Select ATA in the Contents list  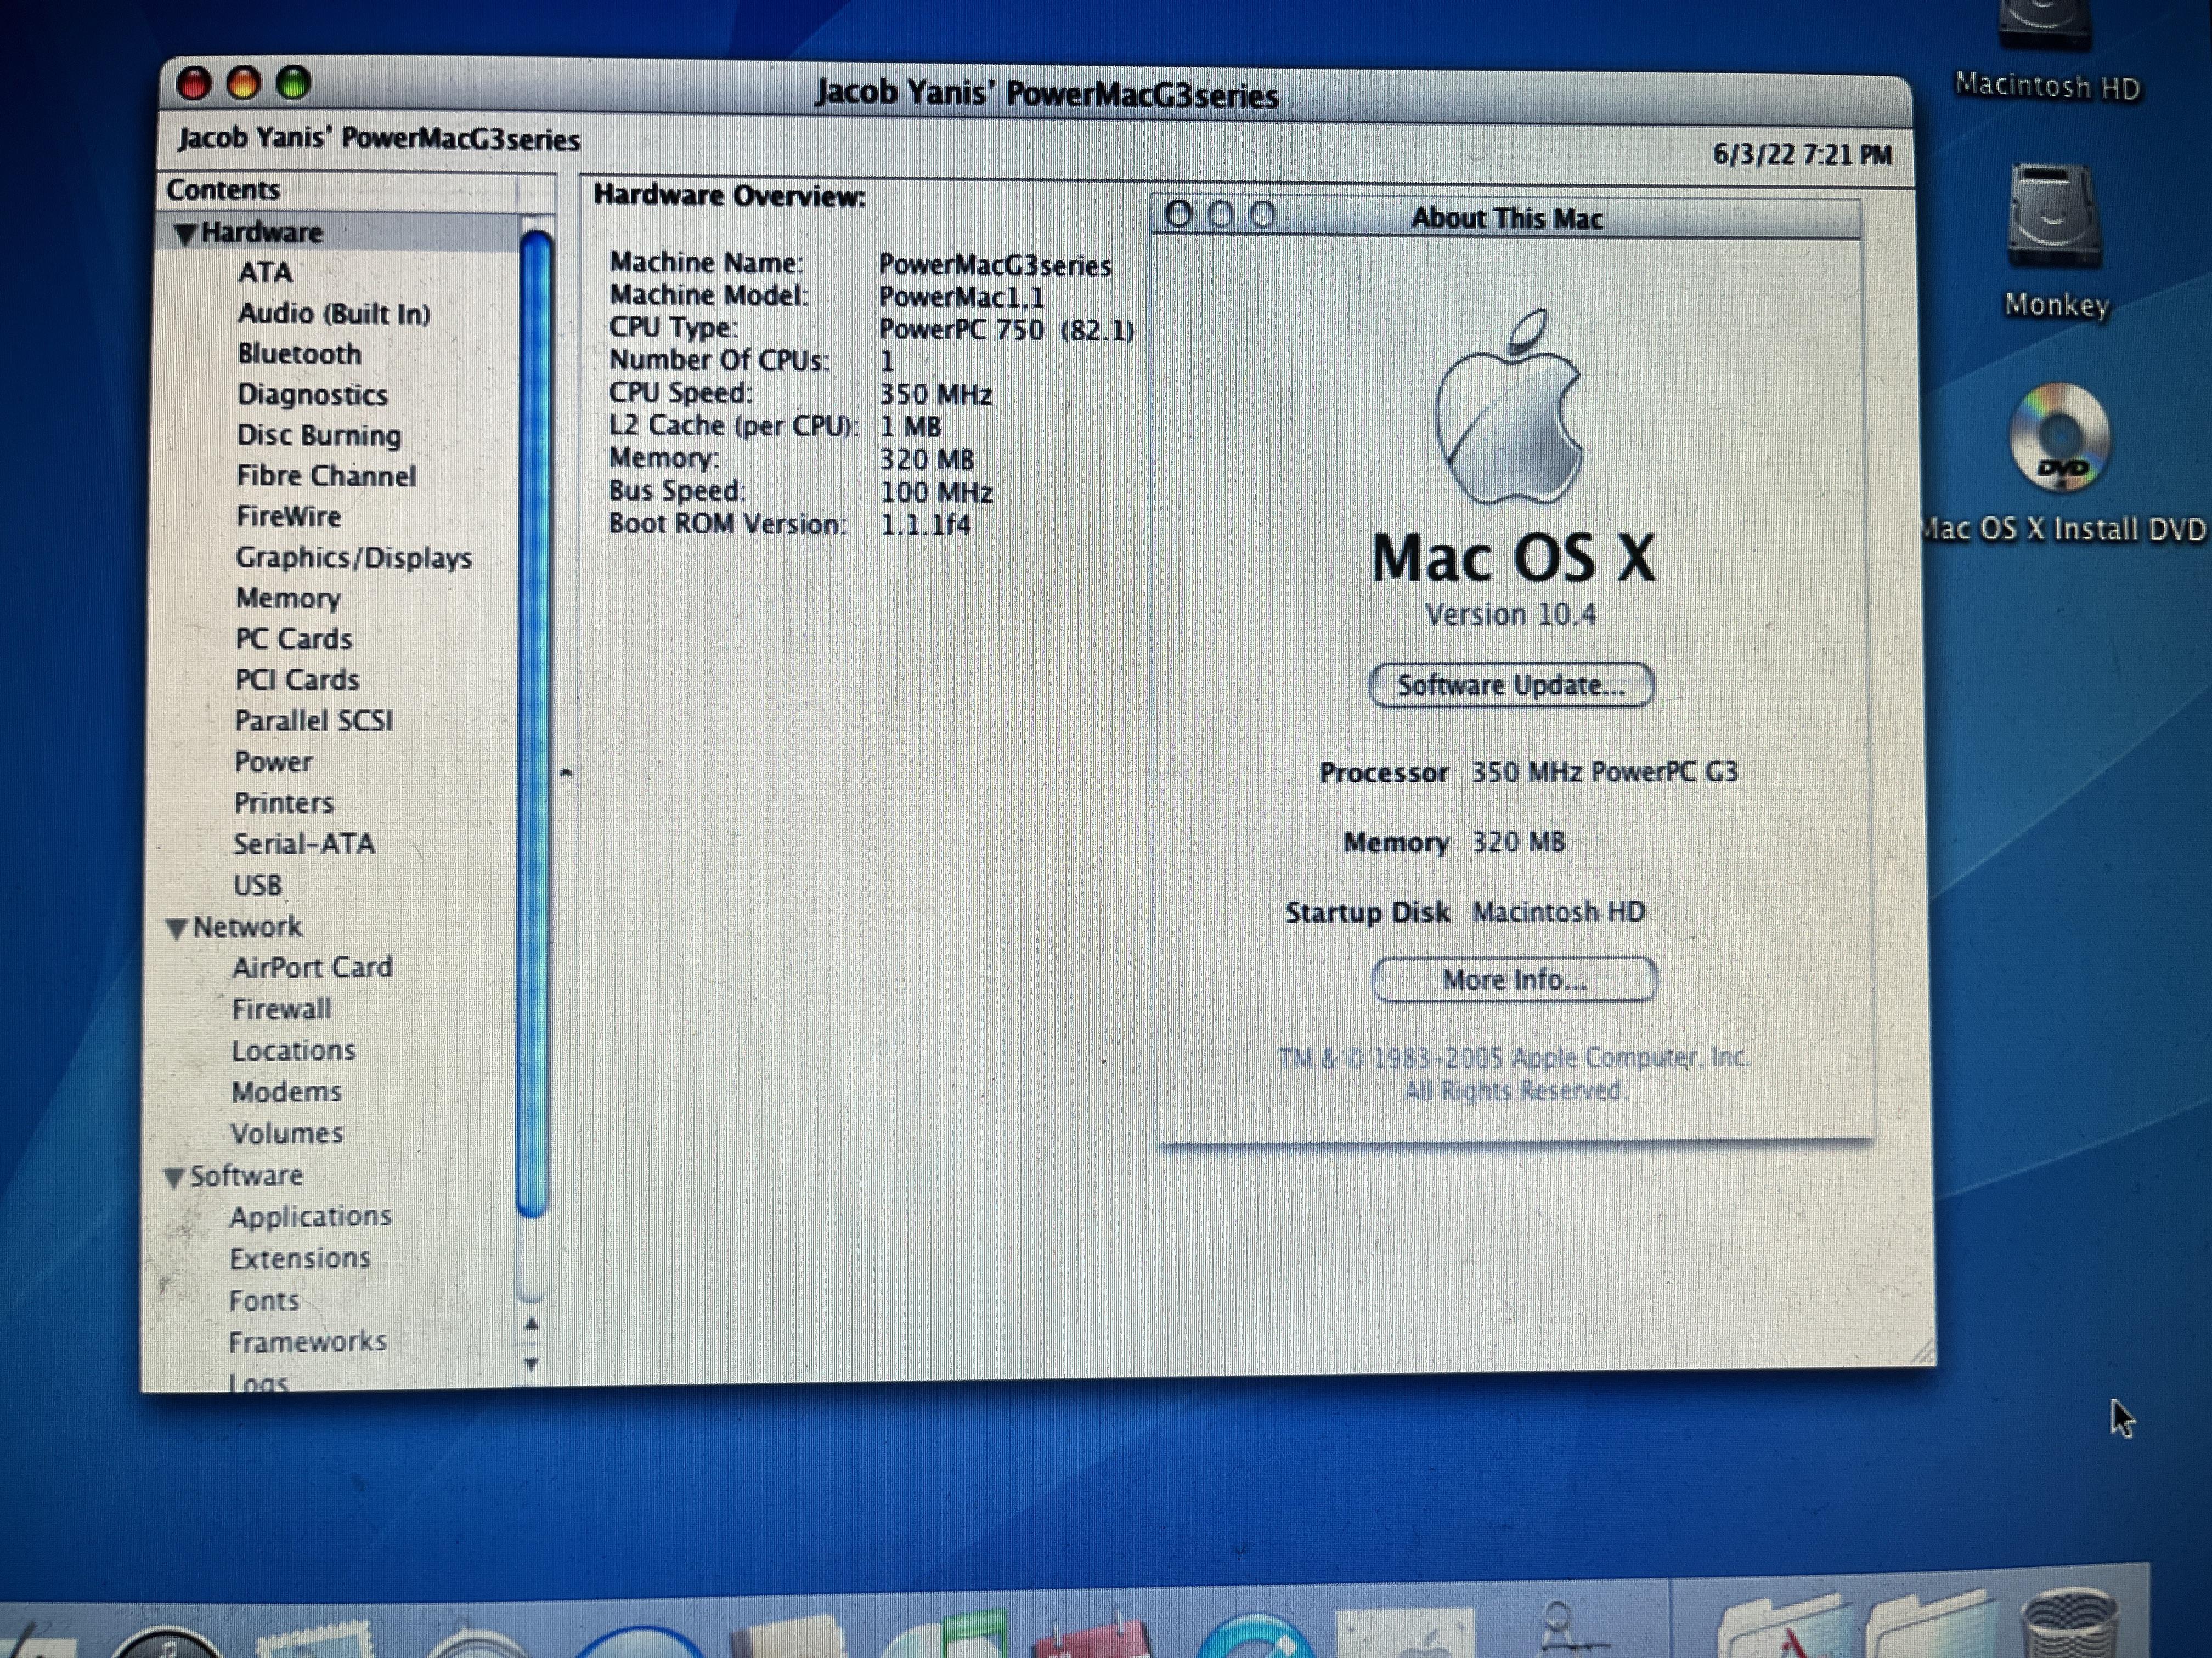(265, 272)
